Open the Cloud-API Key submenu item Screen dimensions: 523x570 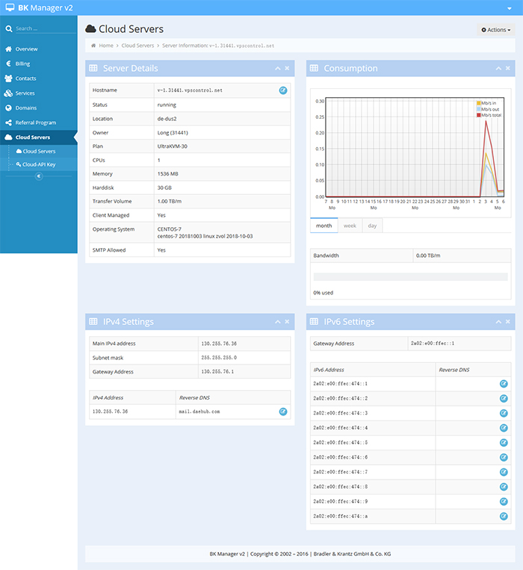39,164
